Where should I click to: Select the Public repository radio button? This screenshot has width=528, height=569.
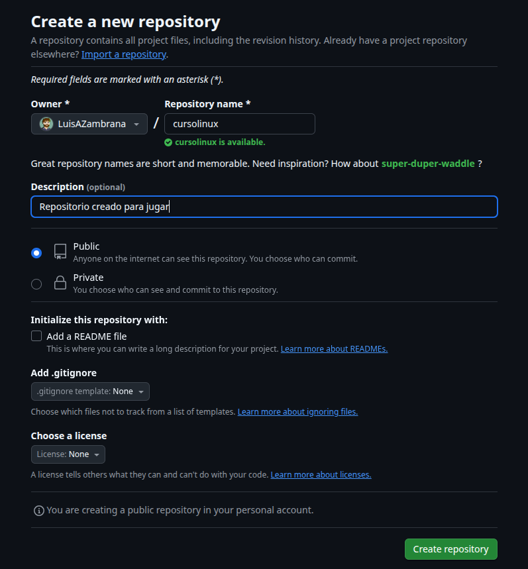pos(36,252)
